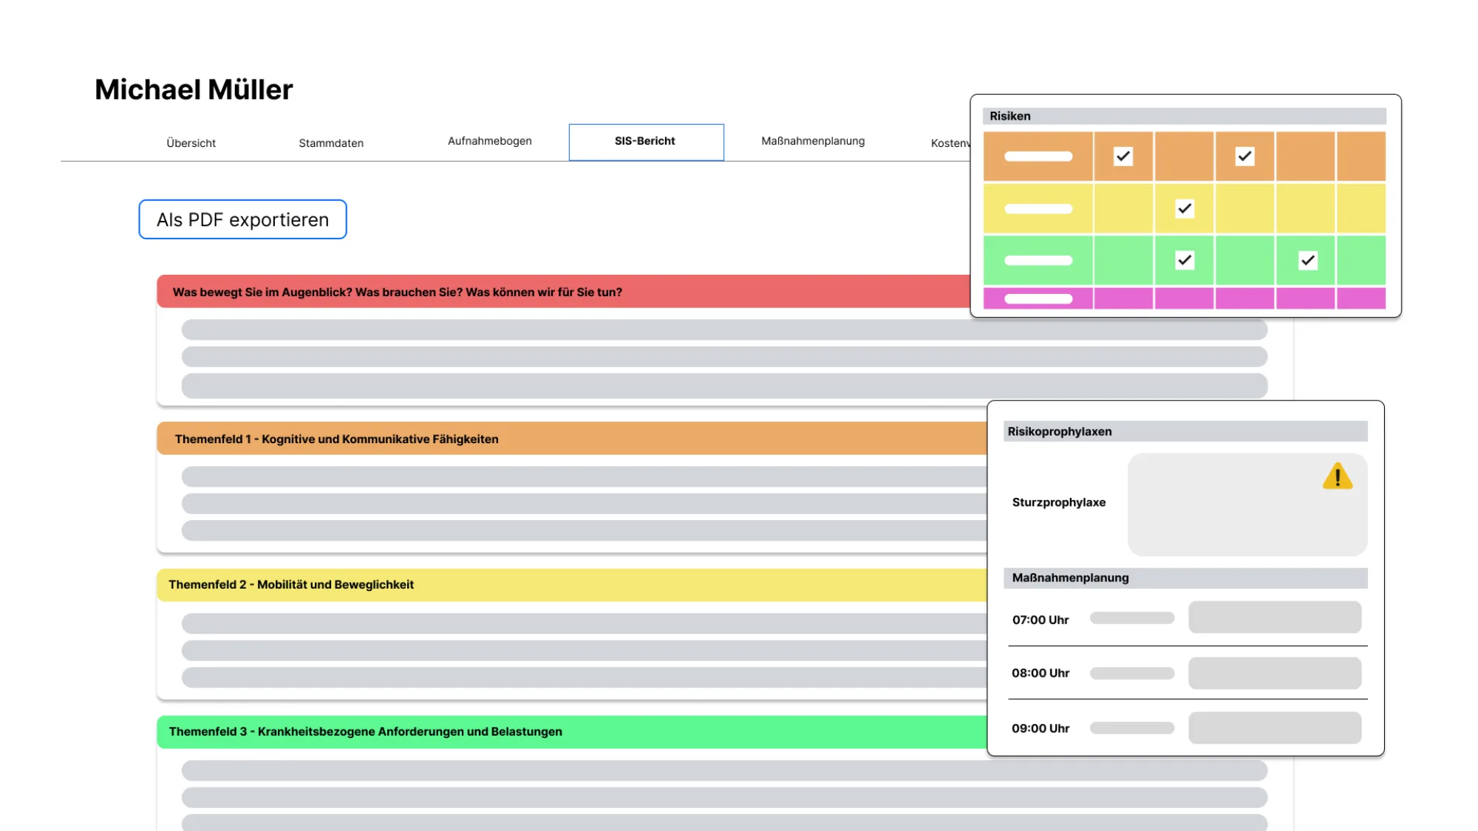This screenshot has width=1478, height=831.
Task: Select the 09:00 Uhr schedule entry
Action: 1041,728
